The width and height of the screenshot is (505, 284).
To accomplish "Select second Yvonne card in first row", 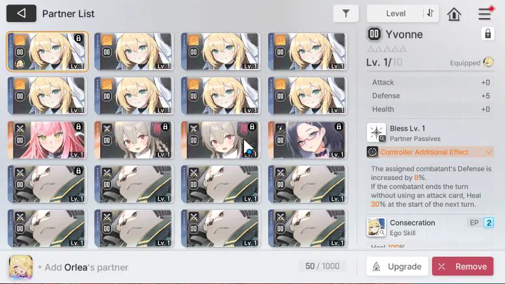I will [134, 51].
